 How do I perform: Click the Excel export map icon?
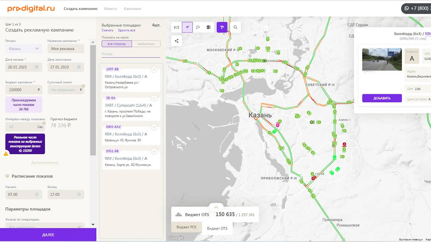coord(209,27)
